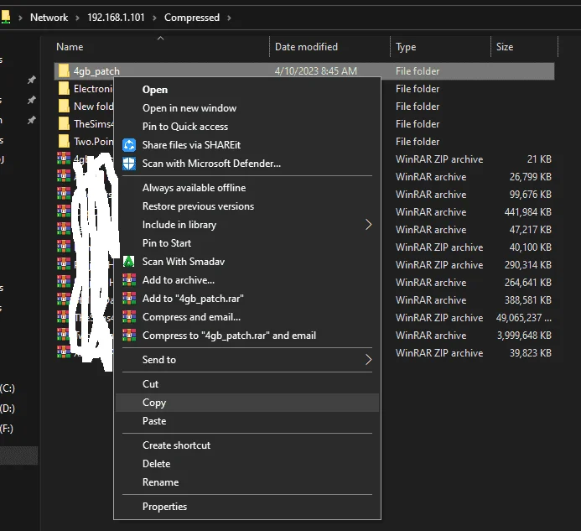Click the SHAREit icon in context menu
This screenshot has height=531, width=581.
(129, 145)
